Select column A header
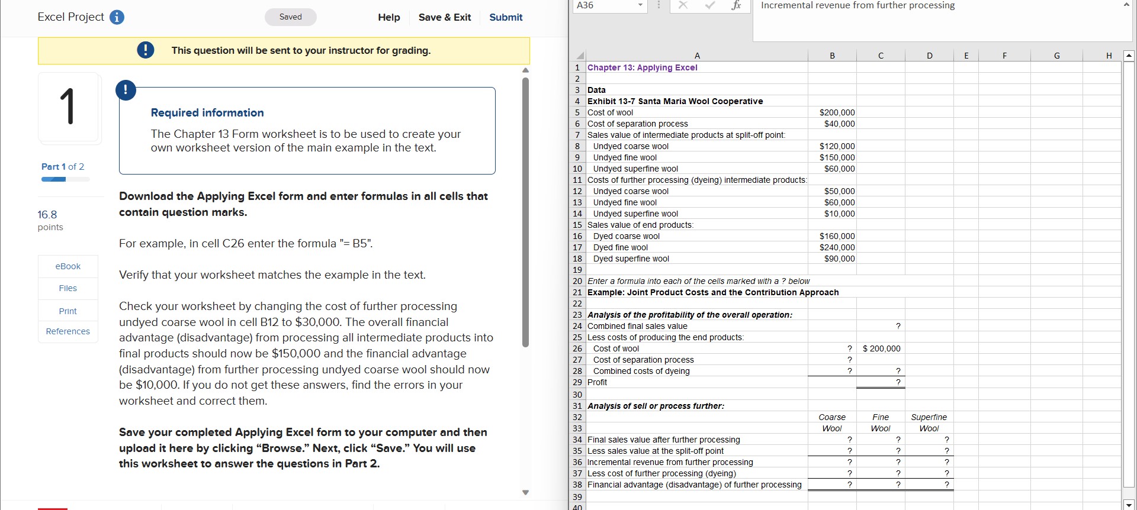This screenshot has height=510, width=1137. coord(697,56)
